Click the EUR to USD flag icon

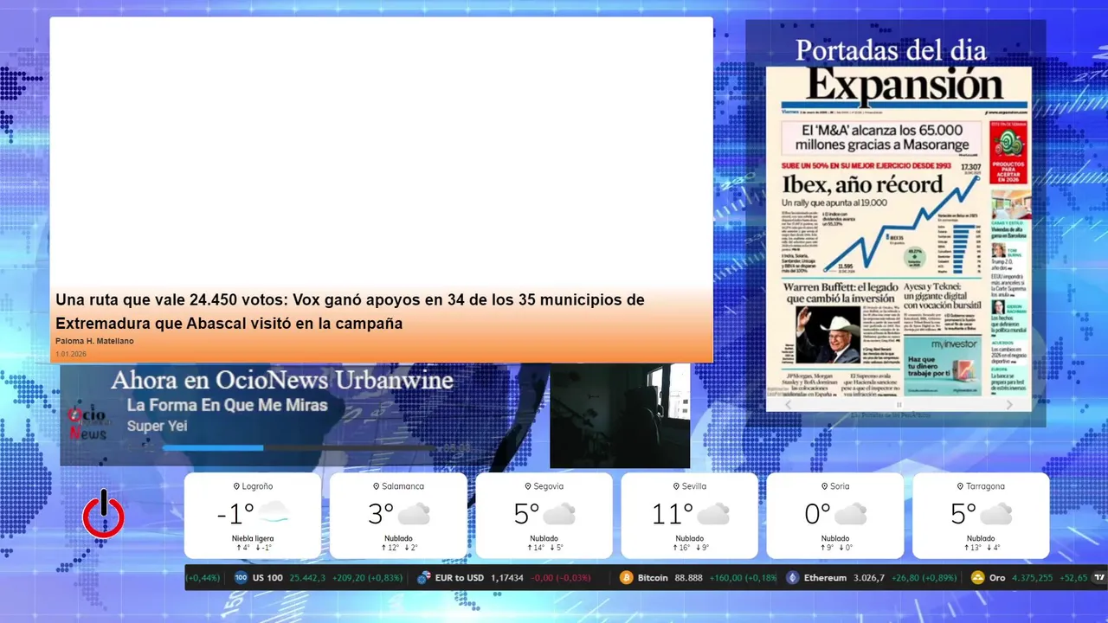(x=423, y=577)
